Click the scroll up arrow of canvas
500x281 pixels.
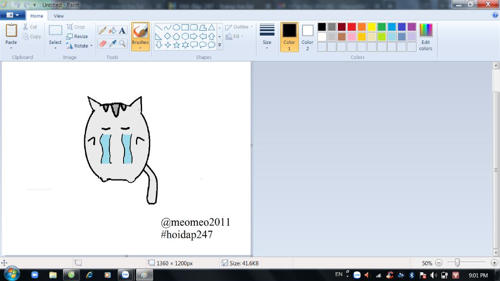[496, 66]
